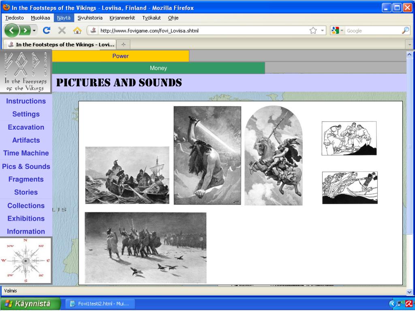415x311 pixels.
Task: Open the Artifacts link
Action: click(26, 140)
